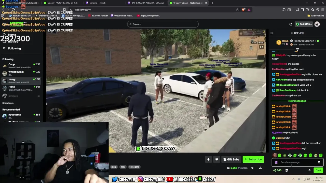Open Unpublished, Mute... Twitch bookmark

(x=122, y=16)
